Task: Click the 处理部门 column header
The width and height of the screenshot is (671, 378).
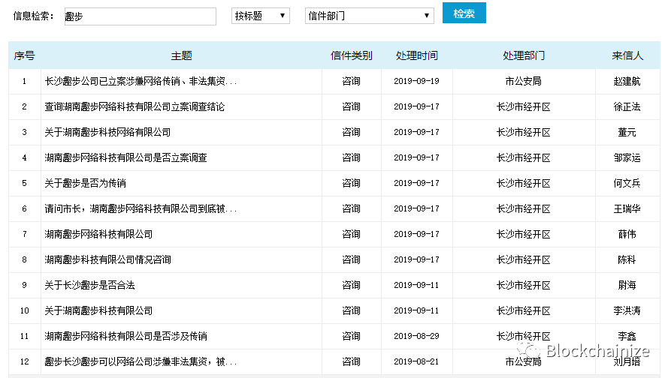Action: (524, 55)
